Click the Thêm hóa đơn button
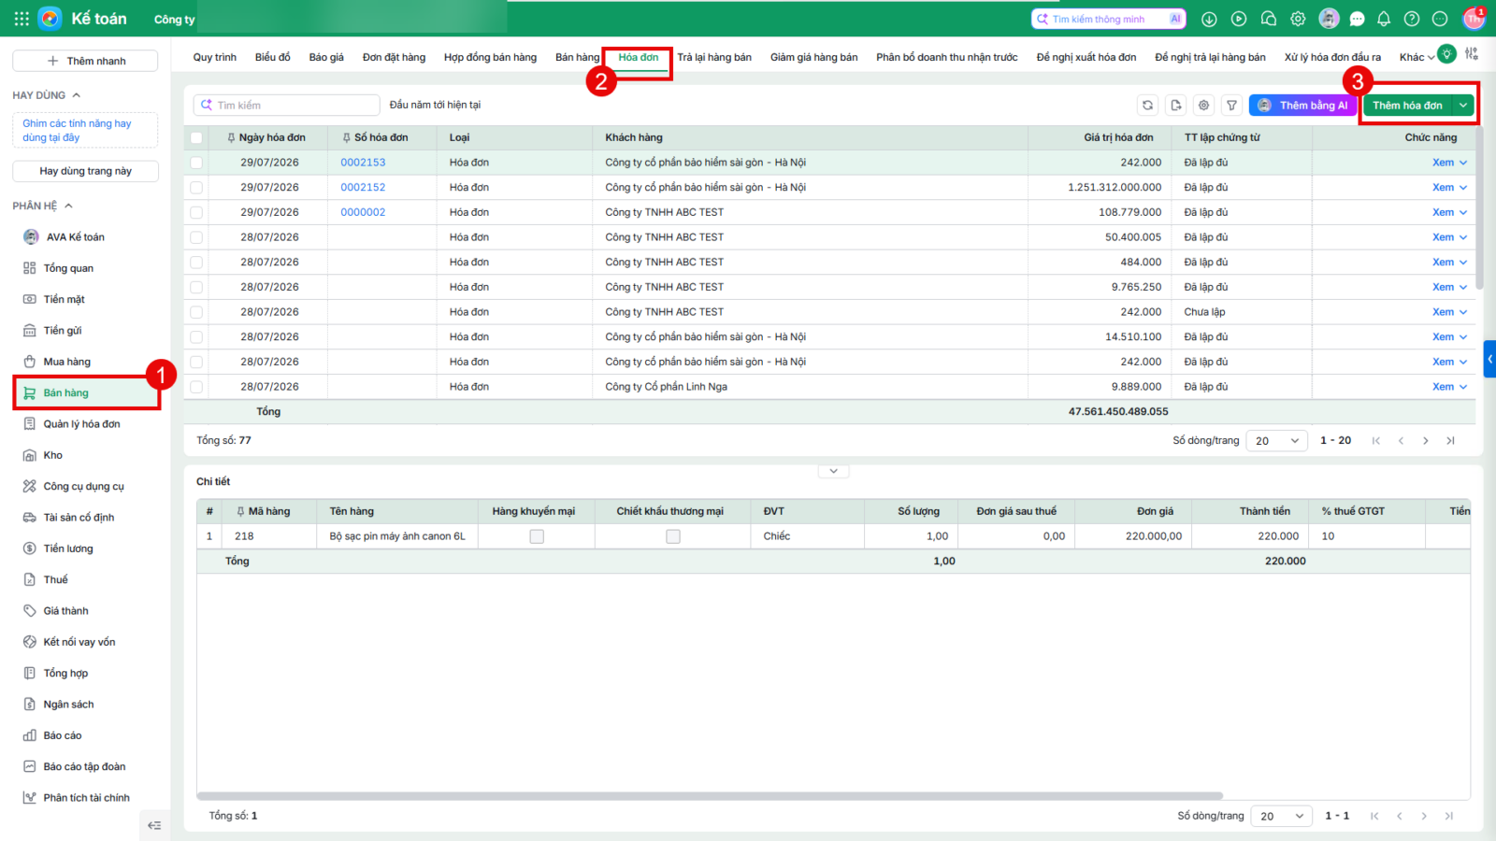This screenshot has height=841, width=1496. pos(1407,106)
